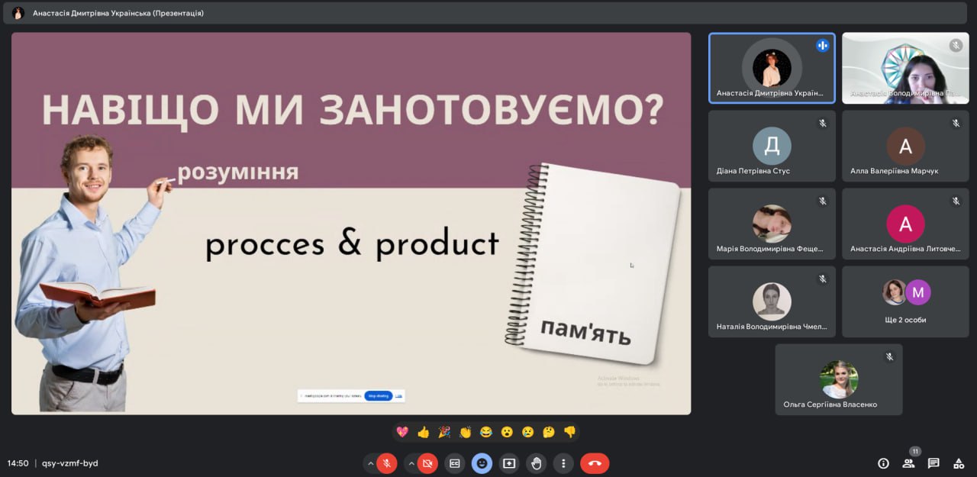The width and height of the screenshot is (977, 477).
Task: Toggle closed captions CC button
Action: (455, 463)
